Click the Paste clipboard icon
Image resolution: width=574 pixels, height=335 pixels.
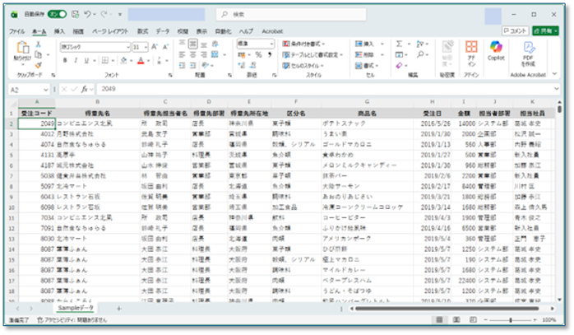click(x=21, y=51)
